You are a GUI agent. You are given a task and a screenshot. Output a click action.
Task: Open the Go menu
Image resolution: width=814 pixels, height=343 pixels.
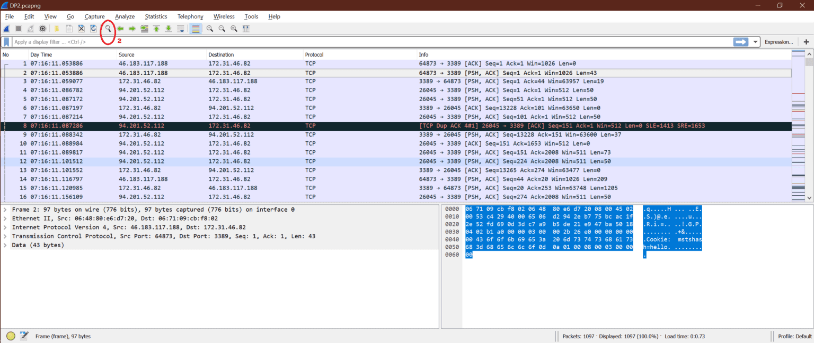pos(70,16)
